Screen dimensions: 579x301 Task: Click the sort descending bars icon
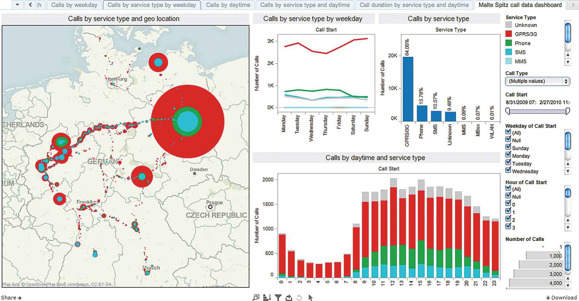point(267,298)
